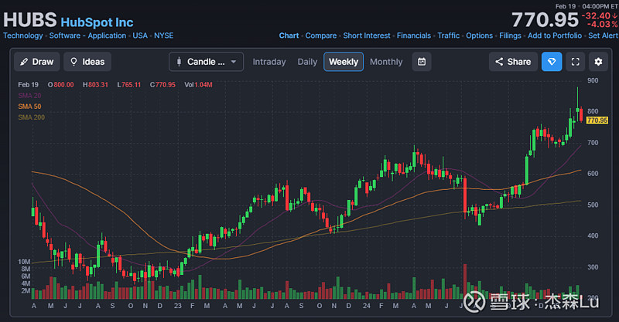Click the SMA 50 indicator label
This screenshot has height=322, width=619.
point(29,106)
